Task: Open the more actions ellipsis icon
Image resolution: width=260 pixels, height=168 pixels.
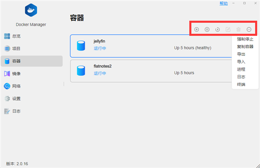Action: (249, 29)
